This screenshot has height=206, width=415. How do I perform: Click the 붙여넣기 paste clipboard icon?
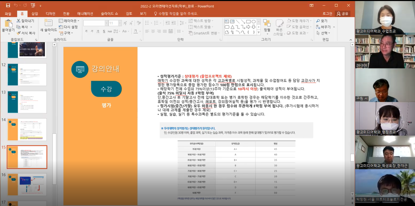point(8,24)
